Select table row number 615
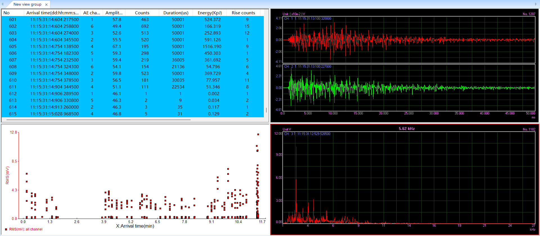 [133, 114]
